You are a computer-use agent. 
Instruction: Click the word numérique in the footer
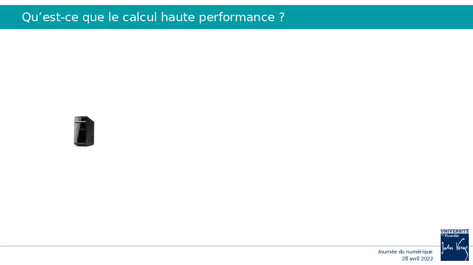420,252
